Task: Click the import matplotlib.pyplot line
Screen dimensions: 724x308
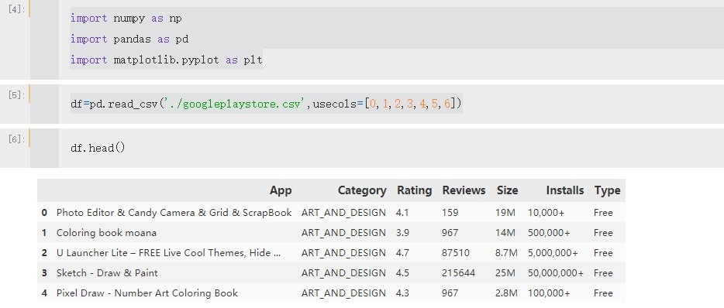Action: (166, 60)
